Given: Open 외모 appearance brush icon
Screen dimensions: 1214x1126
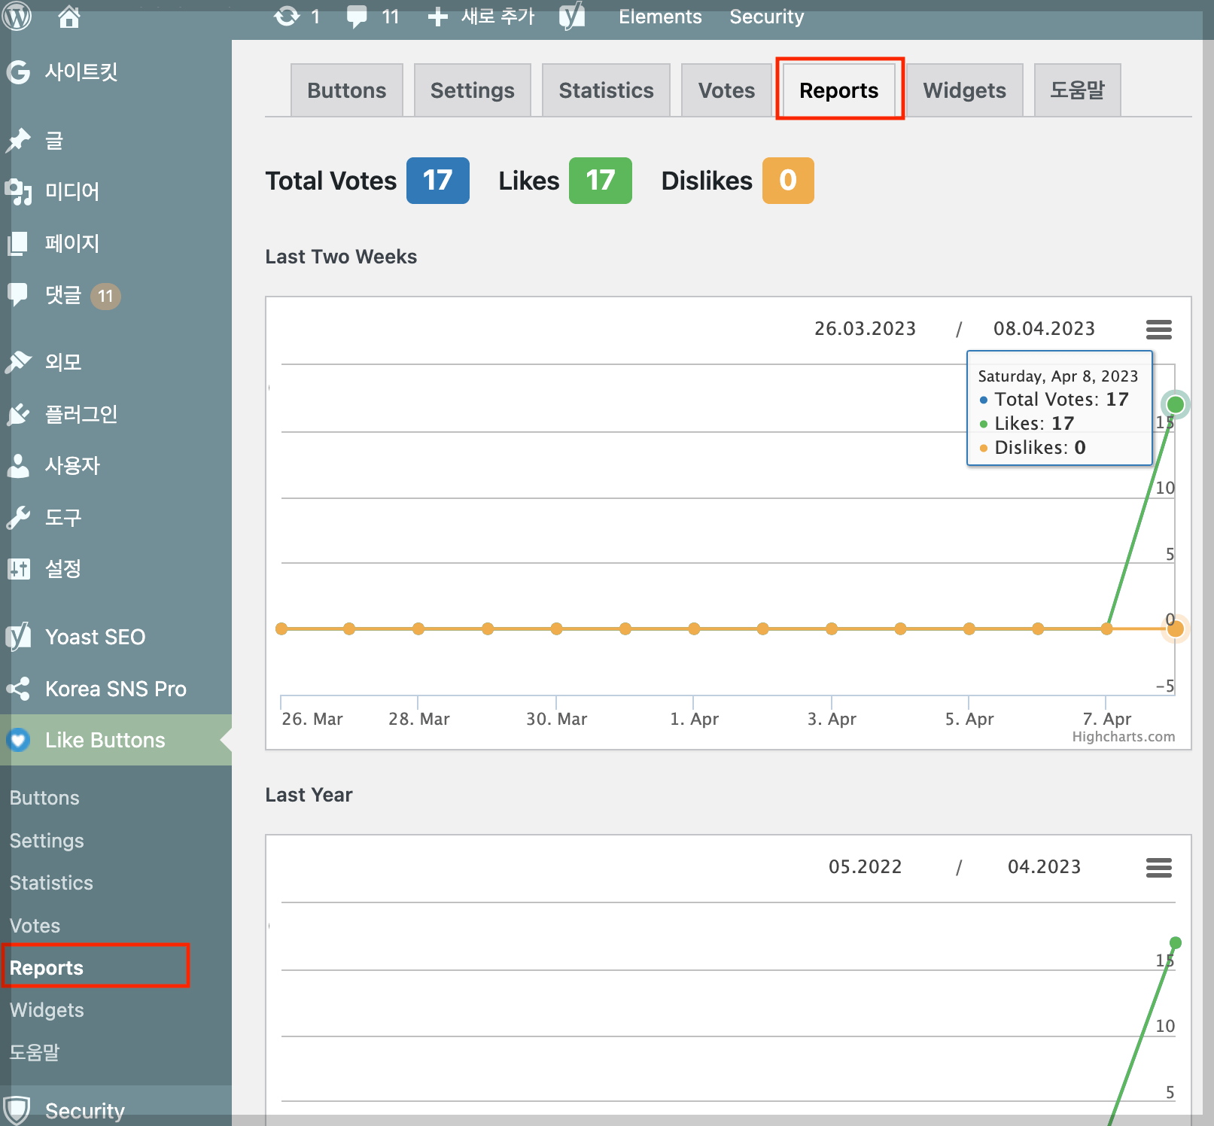Looking at the screenshot, I should [x=18, y=361].
